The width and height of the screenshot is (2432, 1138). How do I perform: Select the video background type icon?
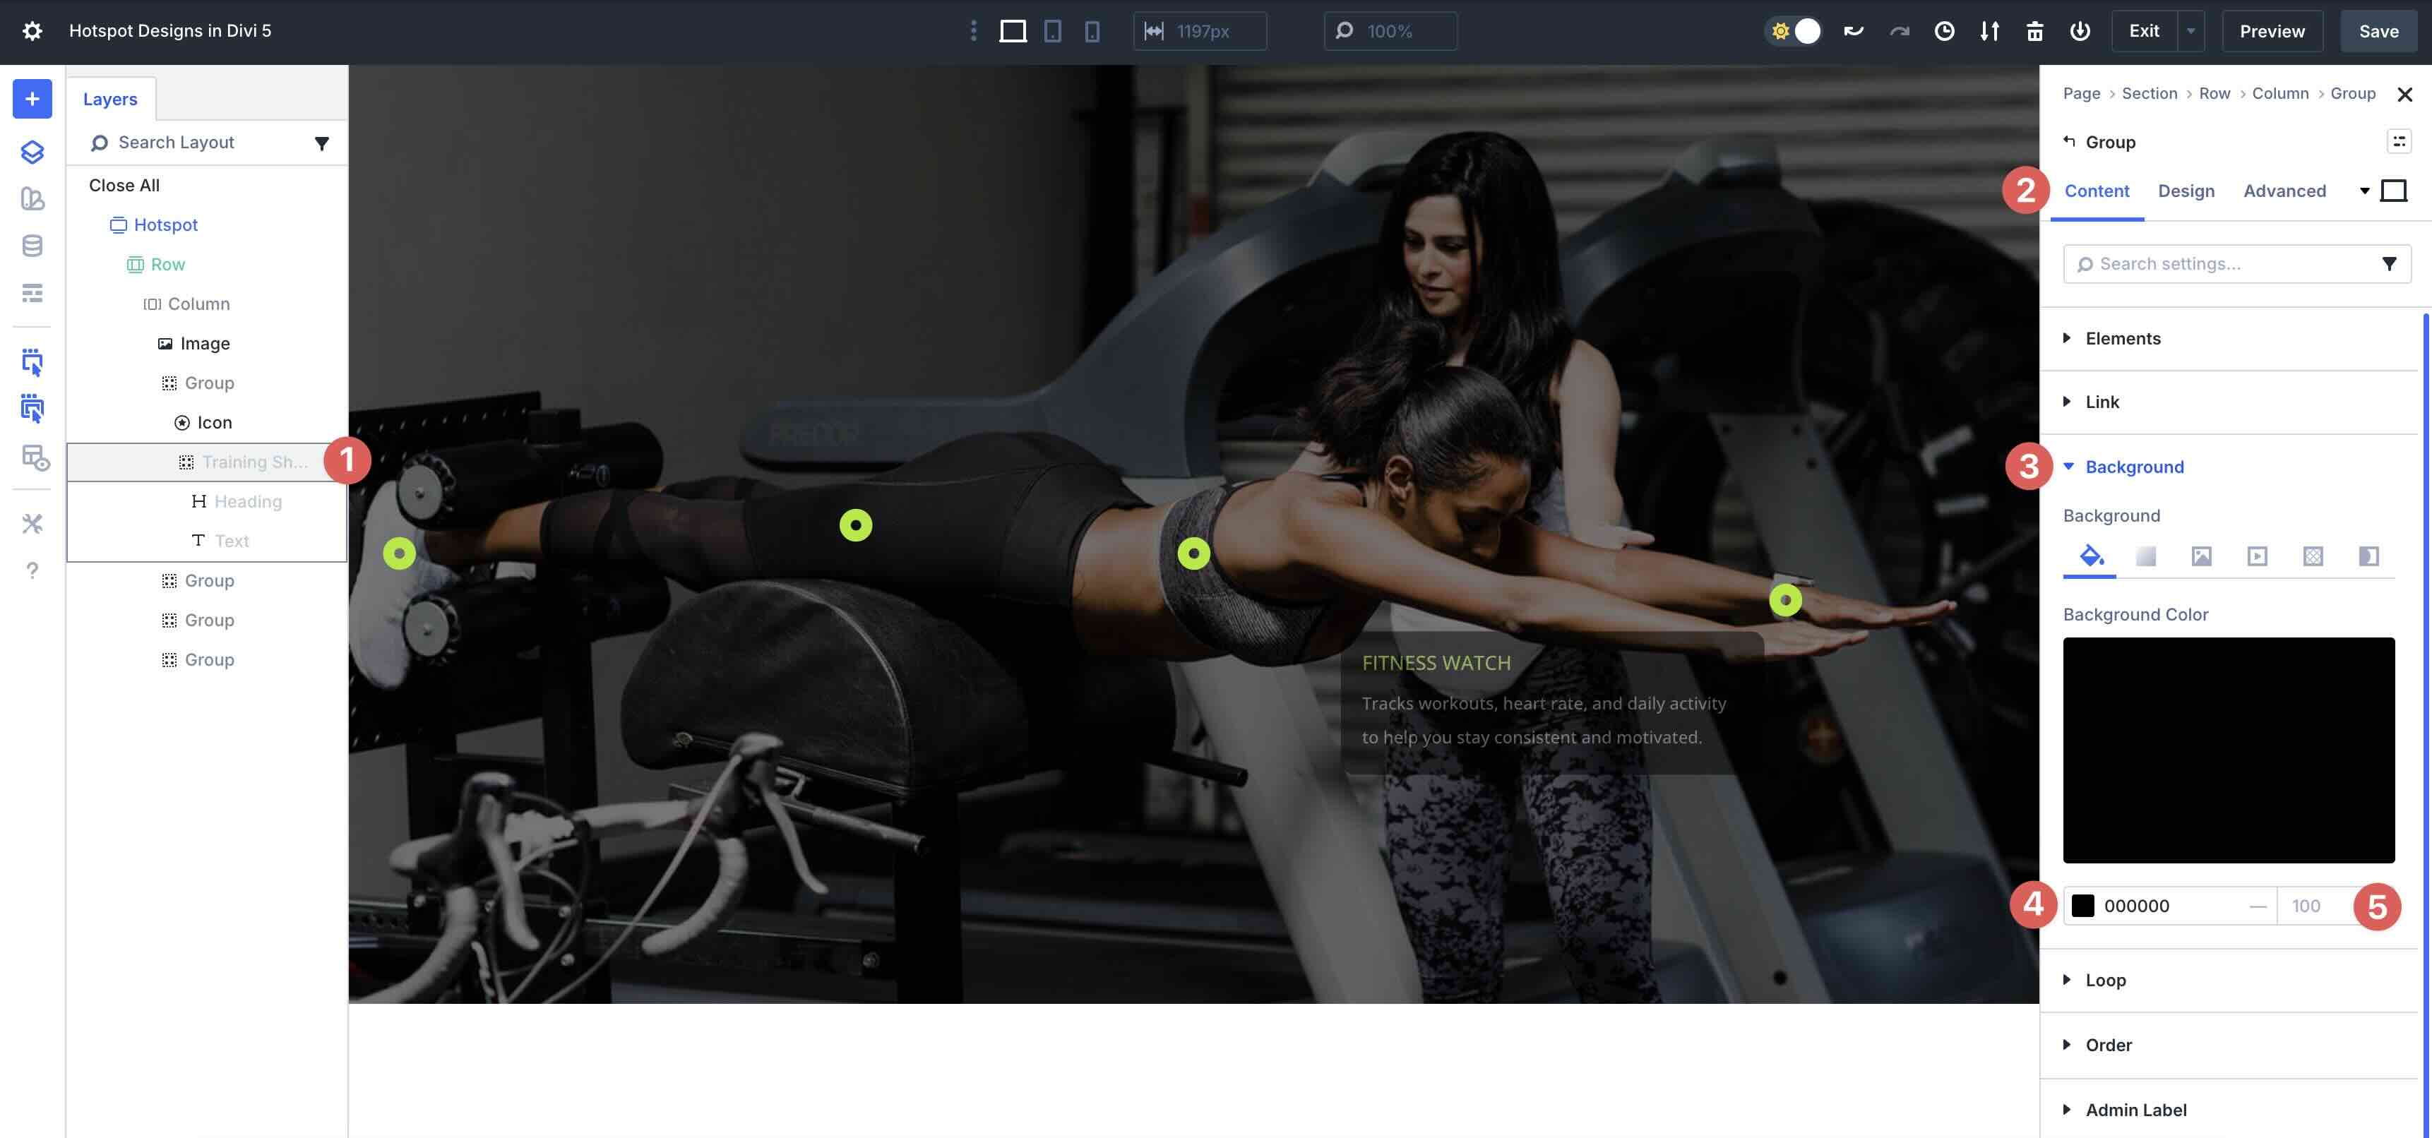click(x=2256, y=556)
